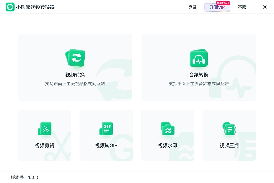Click the GIF file icon

click(106, 129)
